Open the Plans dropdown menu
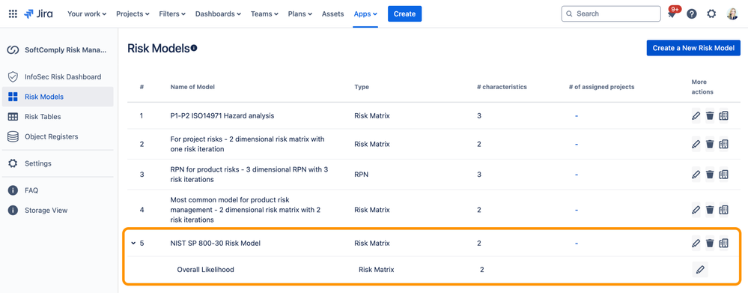This screenshot has width=748, height=293. coord(300,13)
